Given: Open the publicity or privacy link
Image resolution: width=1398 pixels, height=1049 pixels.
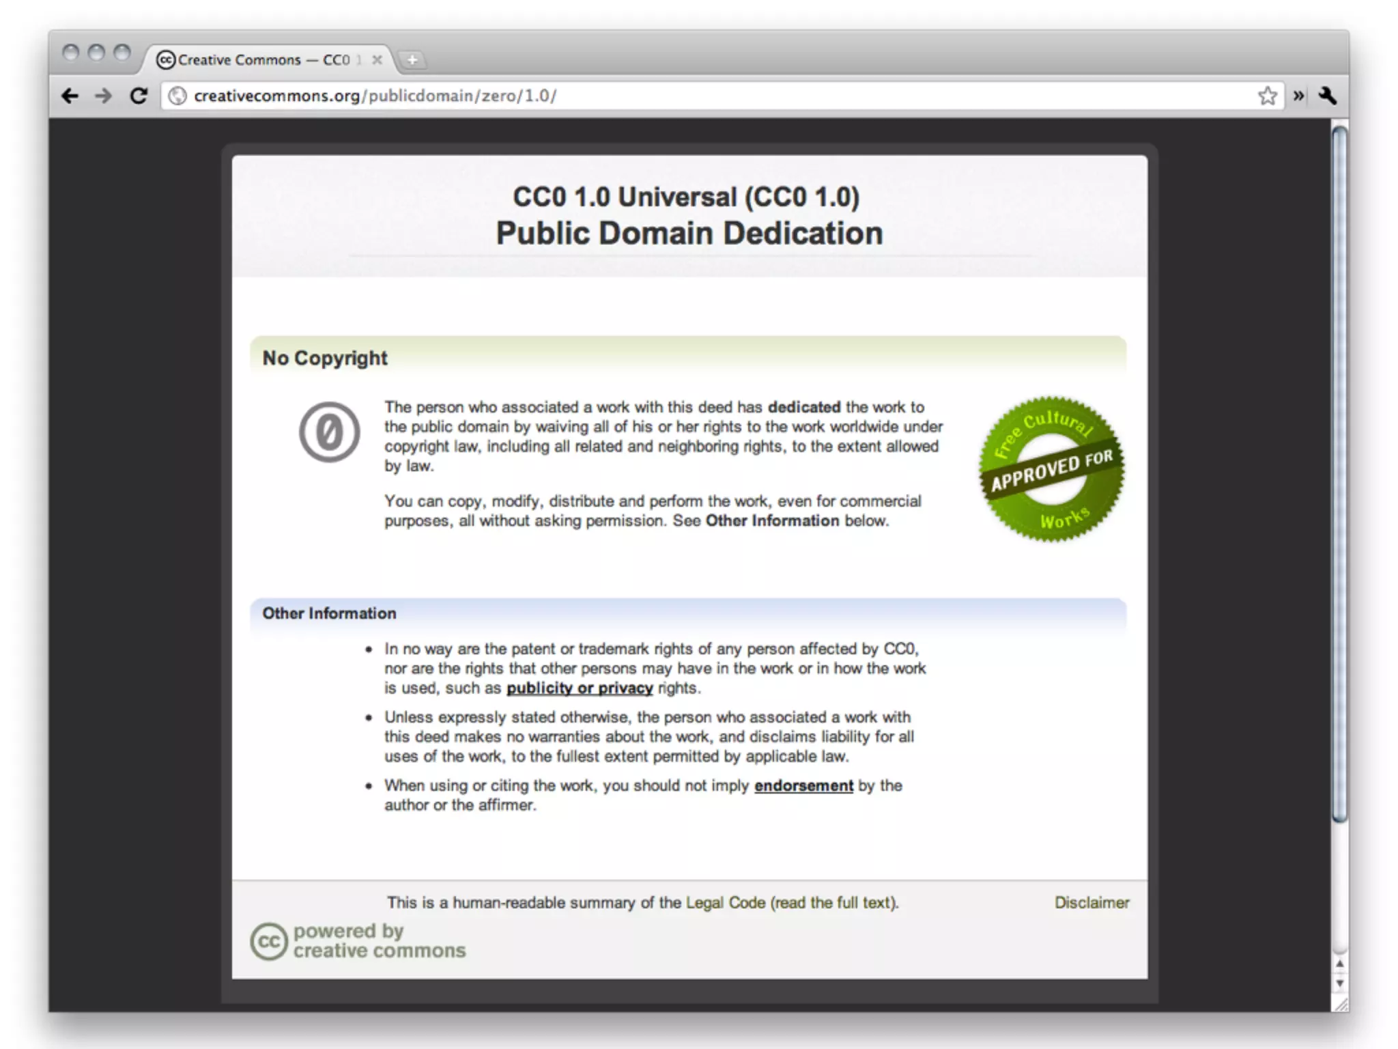Looking at the screenshot, I should tap(580, 688).
